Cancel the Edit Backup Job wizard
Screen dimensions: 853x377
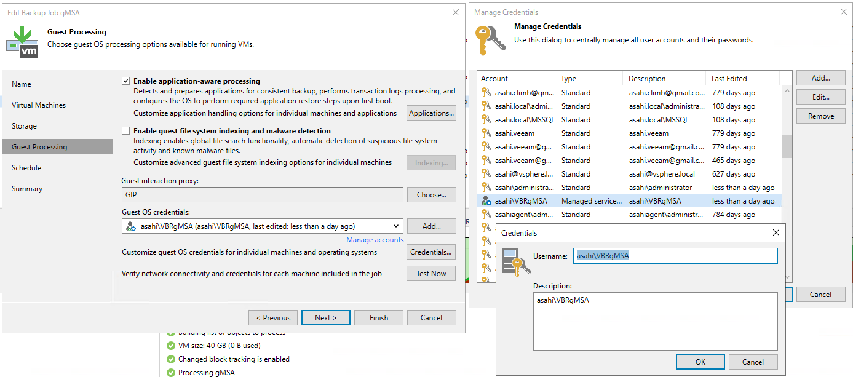pyautogui.click(x=431, y=318)
